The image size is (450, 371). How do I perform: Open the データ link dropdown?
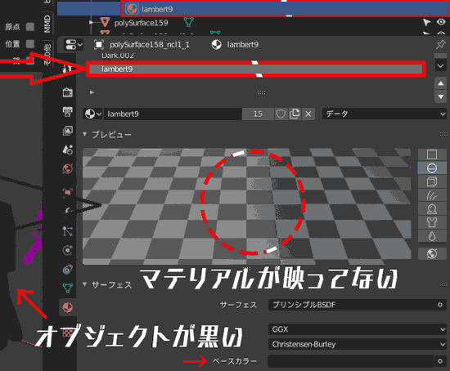click(385, 114)
